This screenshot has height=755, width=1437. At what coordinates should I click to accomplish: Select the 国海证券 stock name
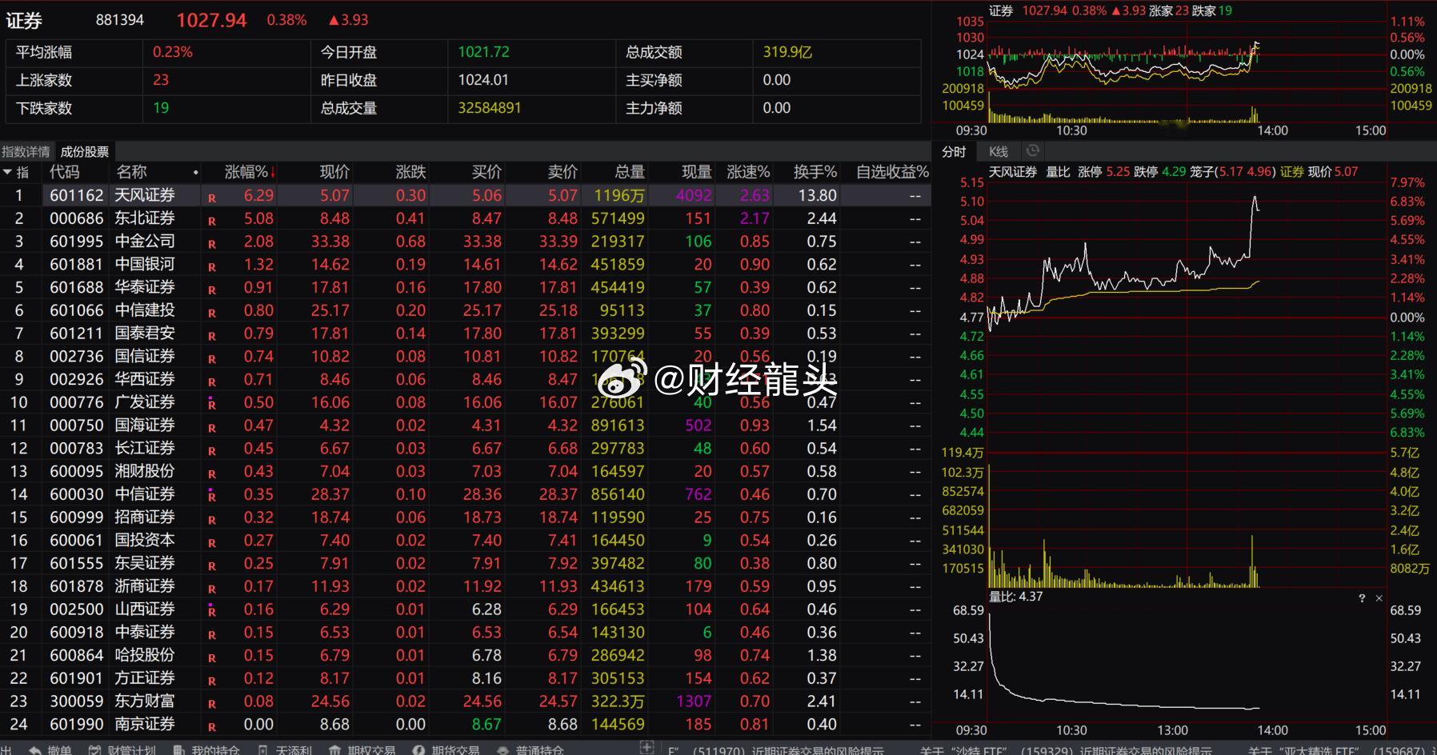coord(145,425)
